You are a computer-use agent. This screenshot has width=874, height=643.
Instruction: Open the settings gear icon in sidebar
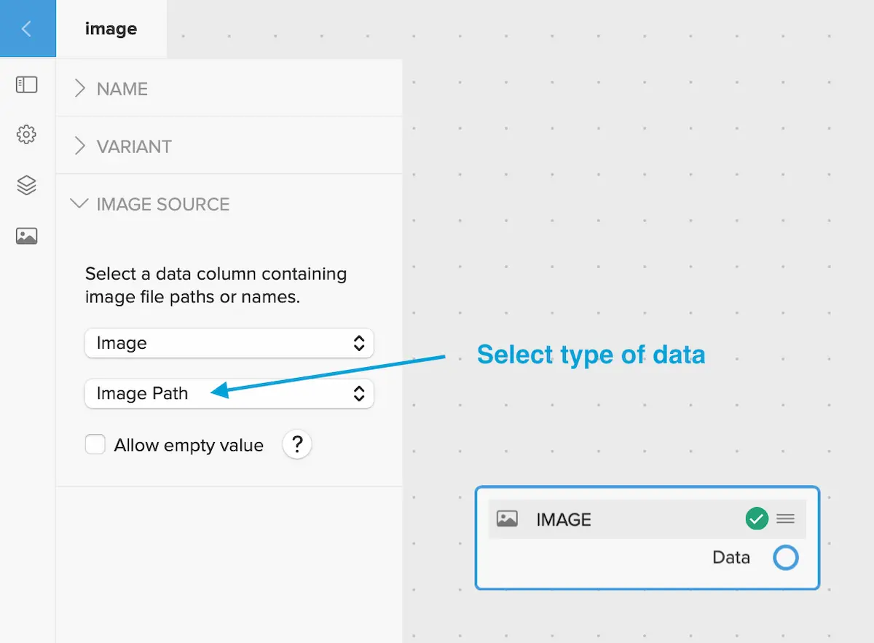coord(26,135)
